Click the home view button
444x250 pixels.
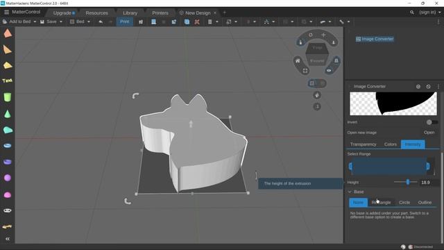click(298, 61)
